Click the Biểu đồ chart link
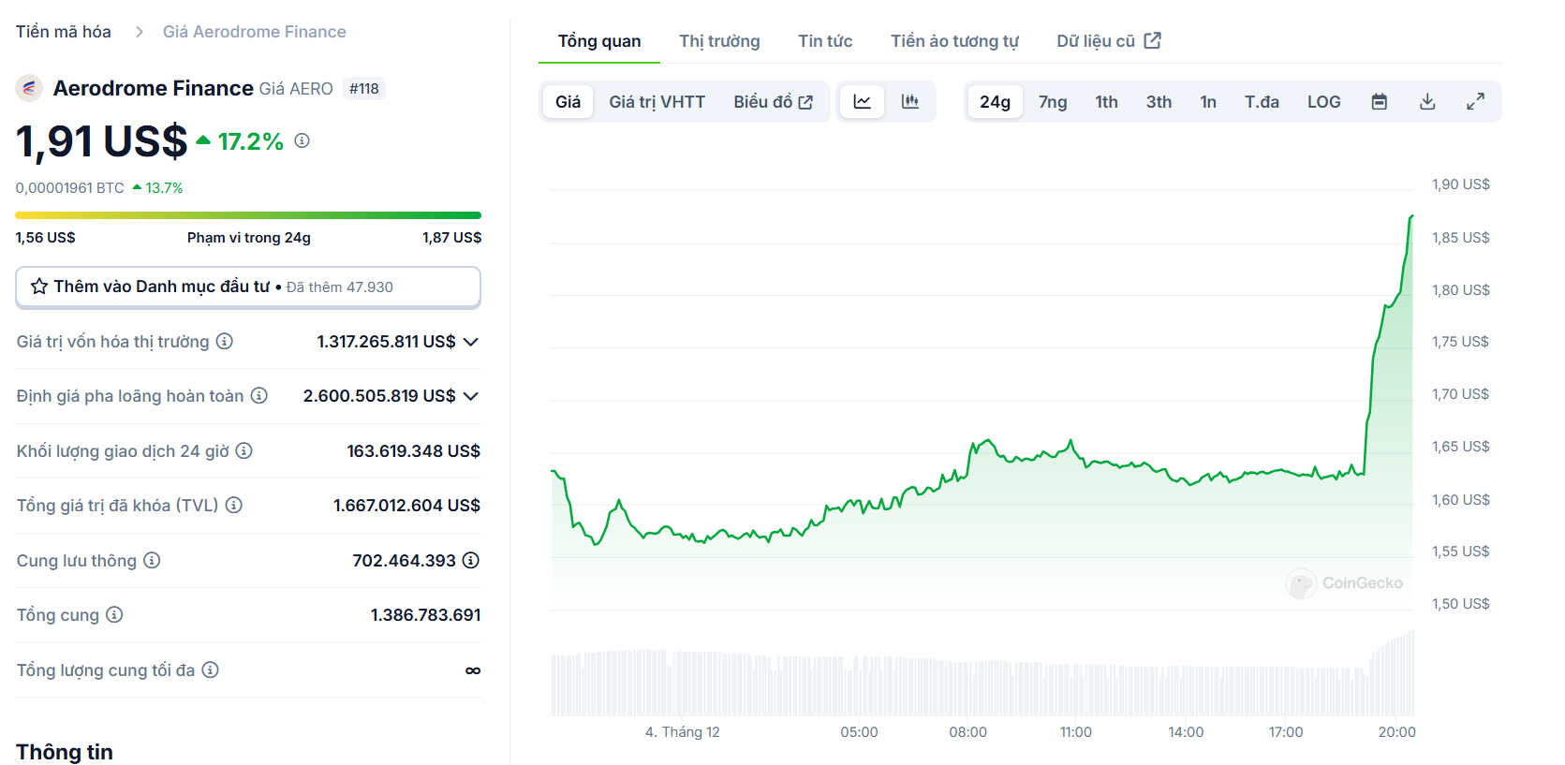Screen dimensions: 1565x765 click(773, 101)
